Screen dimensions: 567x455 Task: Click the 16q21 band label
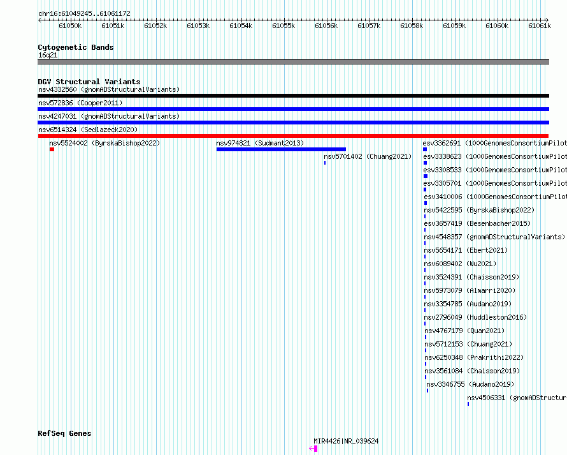click(x=48, y=55)
